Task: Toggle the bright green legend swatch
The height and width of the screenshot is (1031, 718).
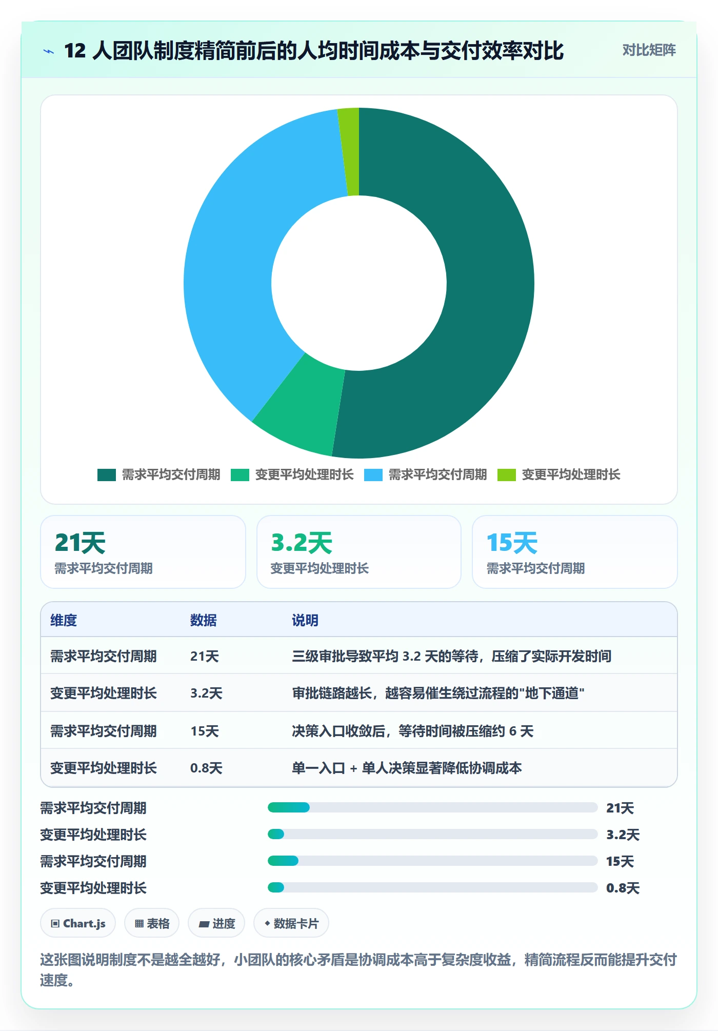Action: pyautogui.click(x=240, y=475)
